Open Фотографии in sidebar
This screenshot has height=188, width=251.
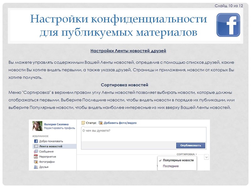pyautogui.click(x=47, y=162)
